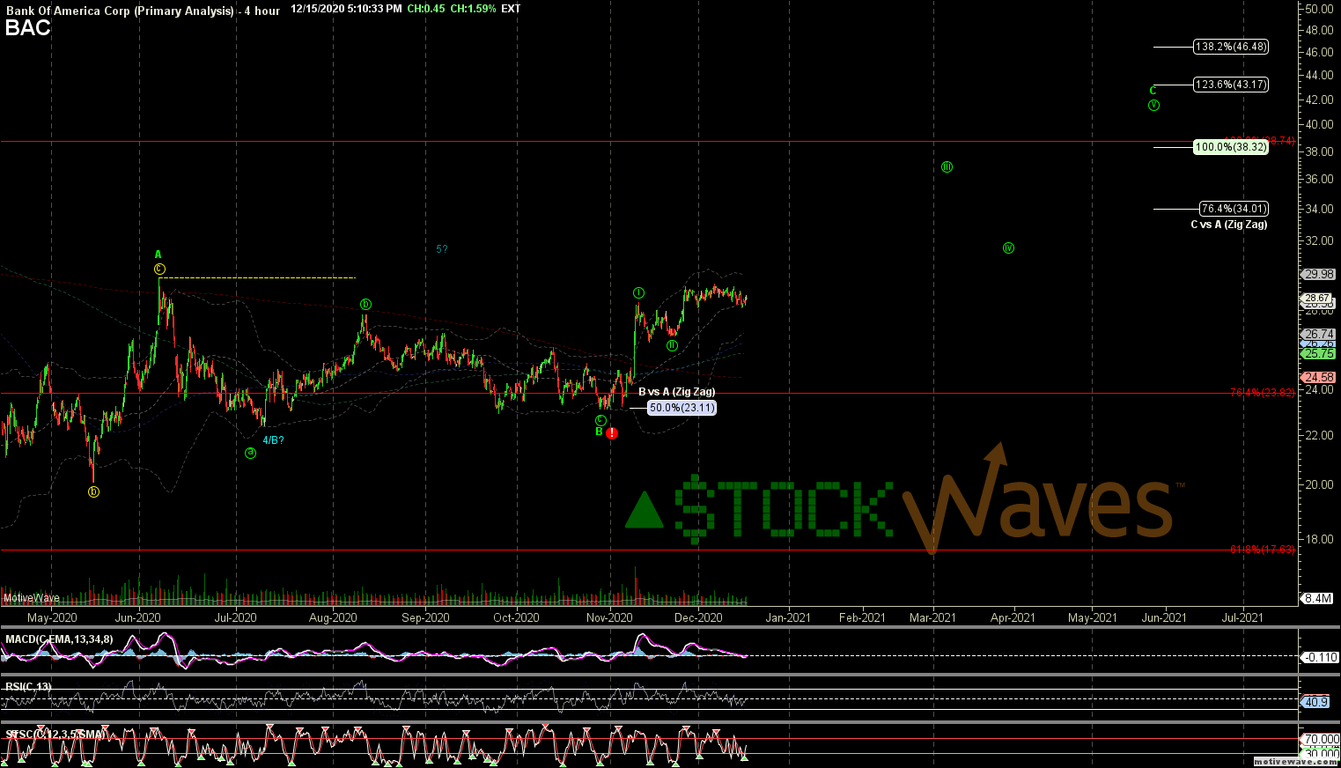
Task: Select Oct-2020 on the time axis
Action: (516, 617)
